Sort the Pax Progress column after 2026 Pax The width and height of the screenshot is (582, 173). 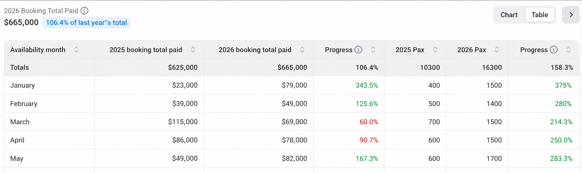coord(568,50)
